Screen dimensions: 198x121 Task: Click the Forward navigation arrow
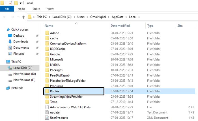12,17
